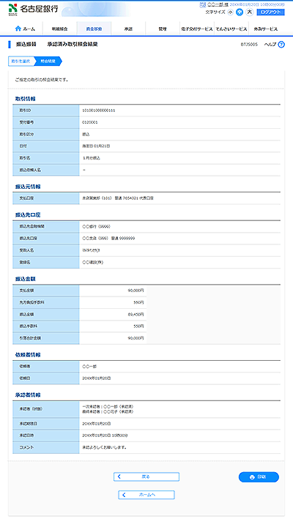Open the 資金移動 menu tab

tap(94, 29)
